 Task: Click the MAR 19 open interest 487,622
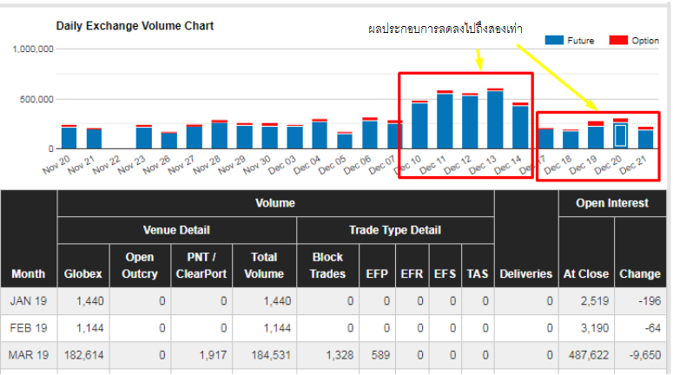coord(589,355)
